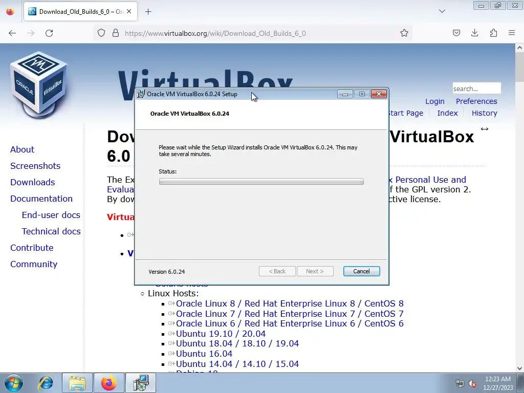Click the network tray icon
This screenshot has width=524, height=393.
[460, 383]
